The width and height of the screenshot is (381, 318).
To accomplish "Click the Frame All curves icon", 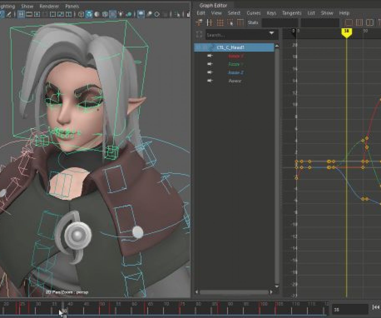I will [349, 23].
